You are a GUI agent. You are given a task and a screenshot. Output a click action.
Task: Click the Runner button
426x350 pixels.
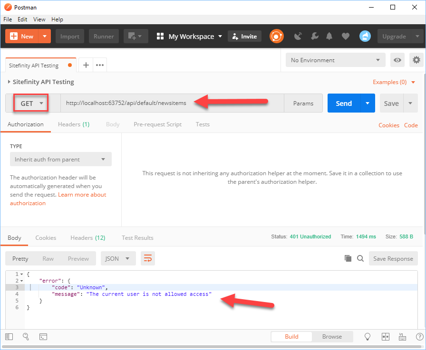(104, 36)
